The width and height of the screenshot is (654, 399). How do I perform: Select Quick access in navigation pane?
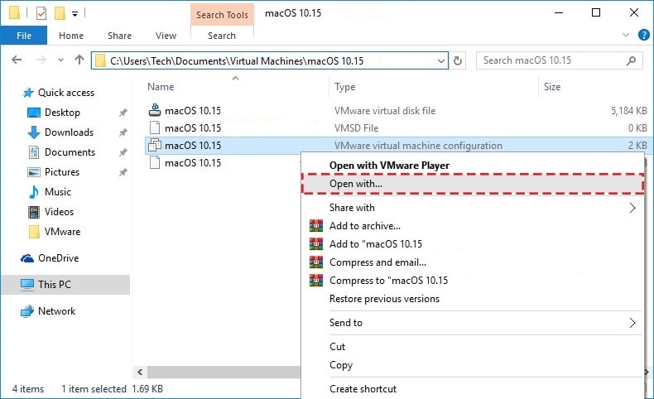[x=66, y=93]
